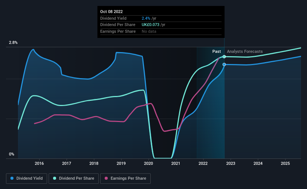Click the 2016 x-axis label
Viewport: 307px width, 189px height.
pos(39,163)
